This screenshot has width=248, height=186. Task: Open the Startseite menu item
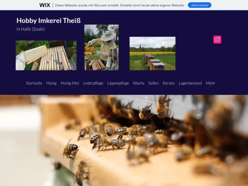coord(34,83)
